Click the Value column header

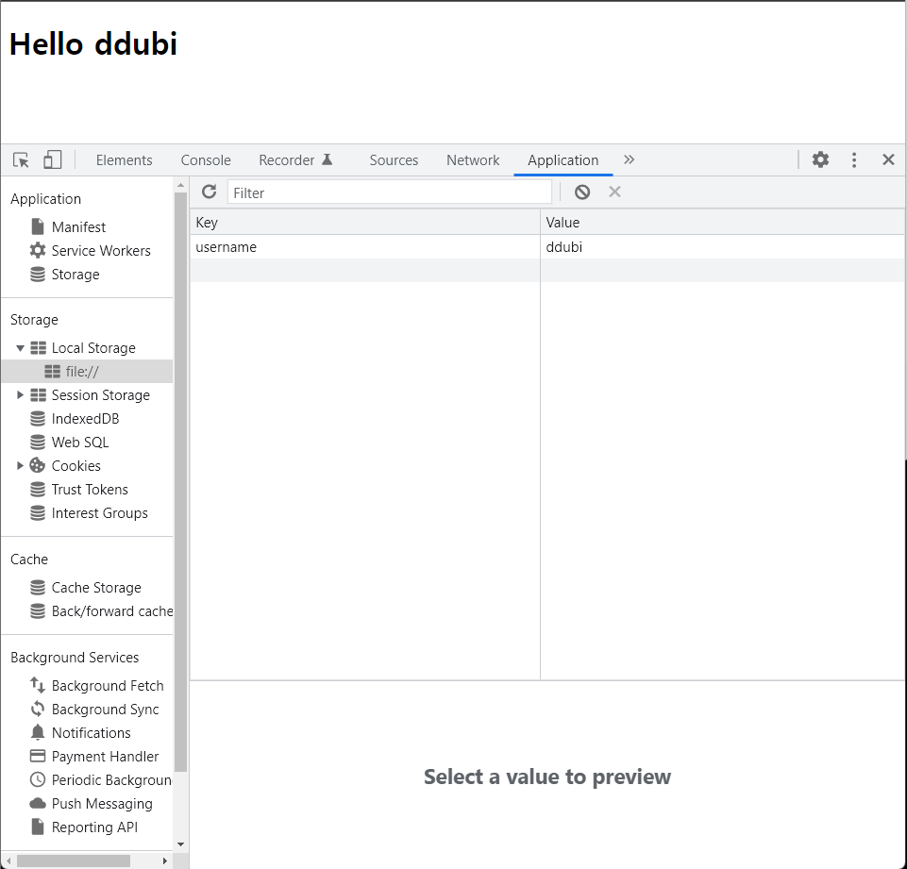click(x=722, y=222)
